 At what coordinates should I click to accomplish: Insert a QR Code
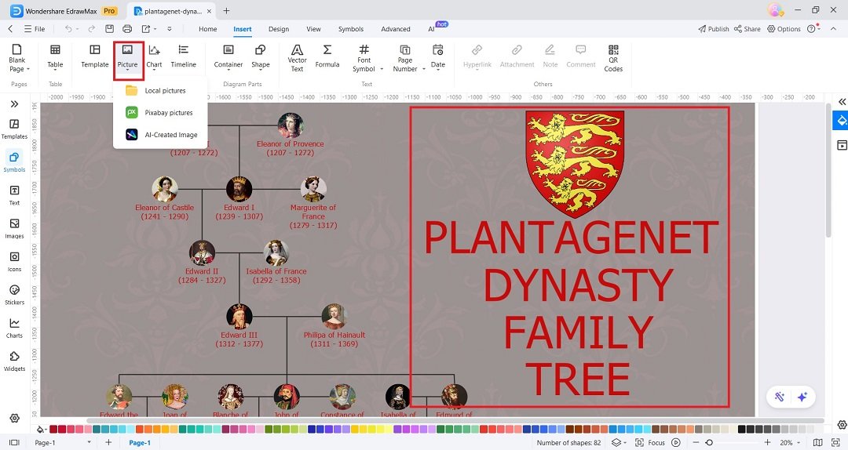click(x=613, y=58)
